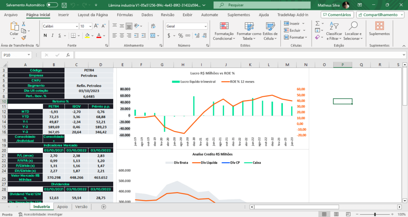Insert function with fx icon
The width and height of the screenshot is (408, 217).
68,55
